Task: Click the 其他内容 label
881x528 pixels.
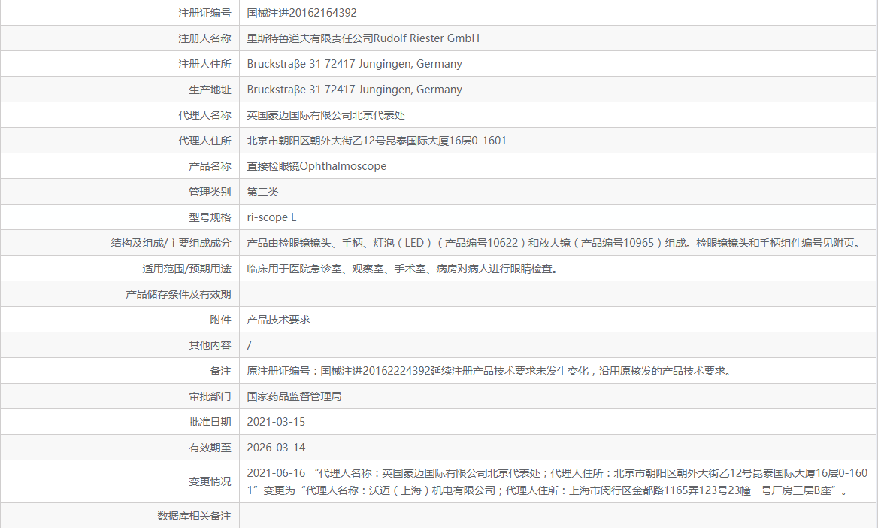Action: tap(210, 345)
